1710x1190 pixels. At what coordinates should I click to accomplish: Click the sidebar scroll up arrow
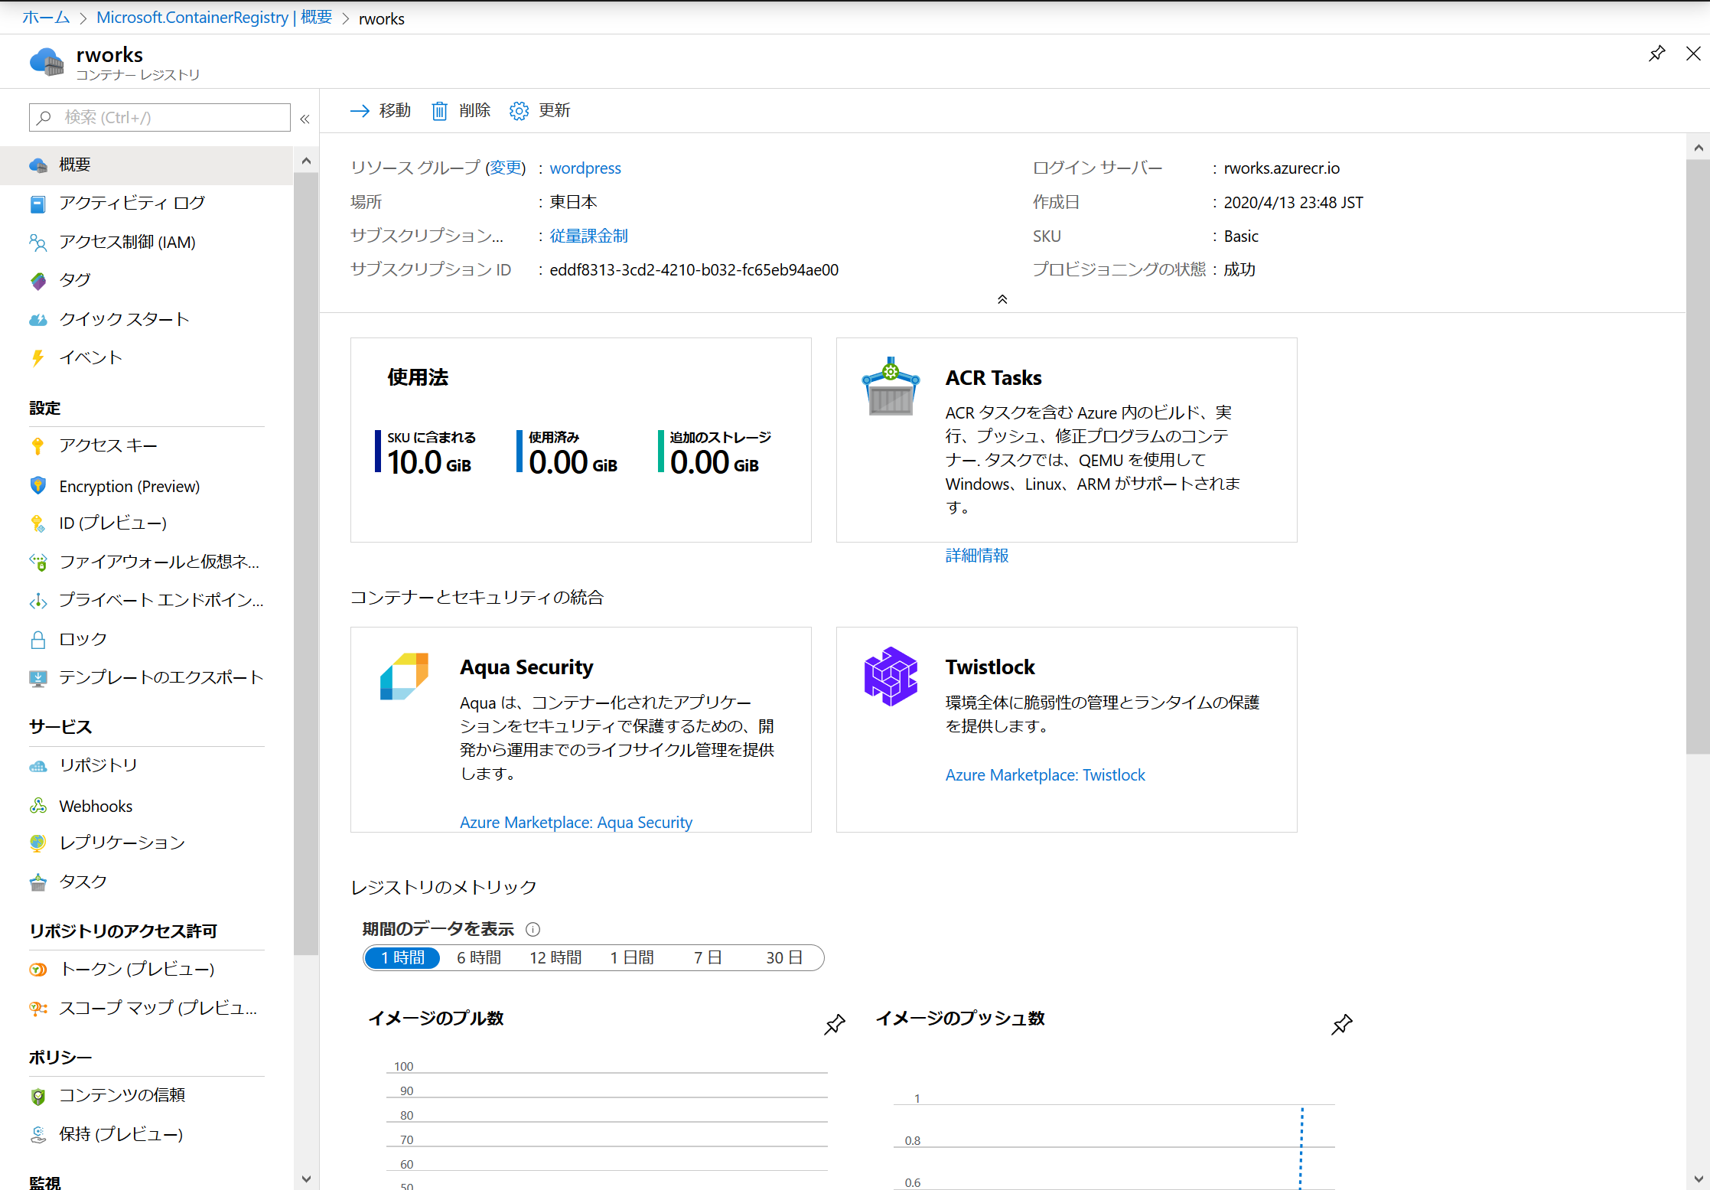pos(306,161)
